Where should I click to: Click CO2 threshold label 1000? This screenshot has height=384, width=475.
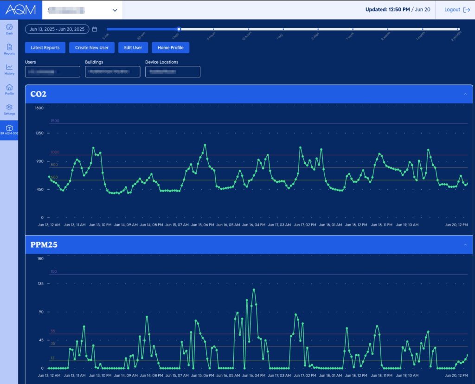pos(55,152)
